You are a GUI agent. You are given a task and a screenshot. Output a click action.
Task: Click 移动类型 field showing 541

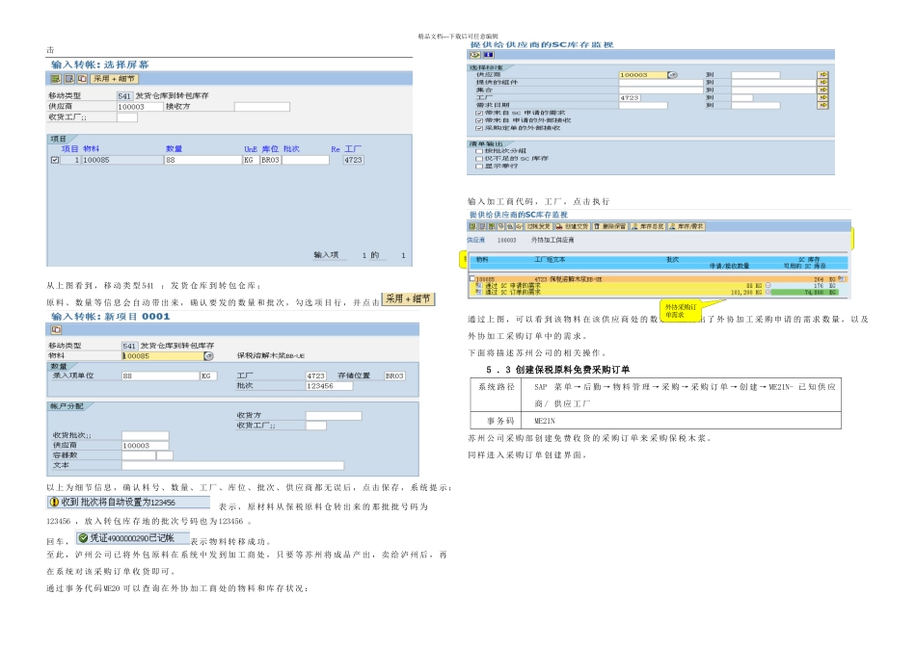click(x=124, y=95)
